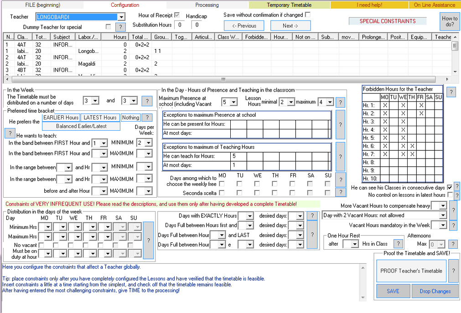
Task: Open help for One Hour Rest setting
Action: point(399,244)
